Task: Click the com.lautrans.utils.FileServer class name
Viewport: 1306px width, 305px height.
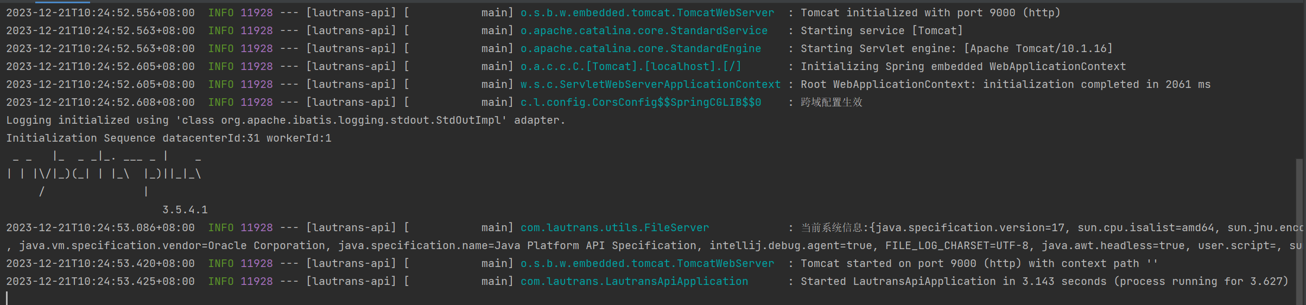Action: coord(614,227)
